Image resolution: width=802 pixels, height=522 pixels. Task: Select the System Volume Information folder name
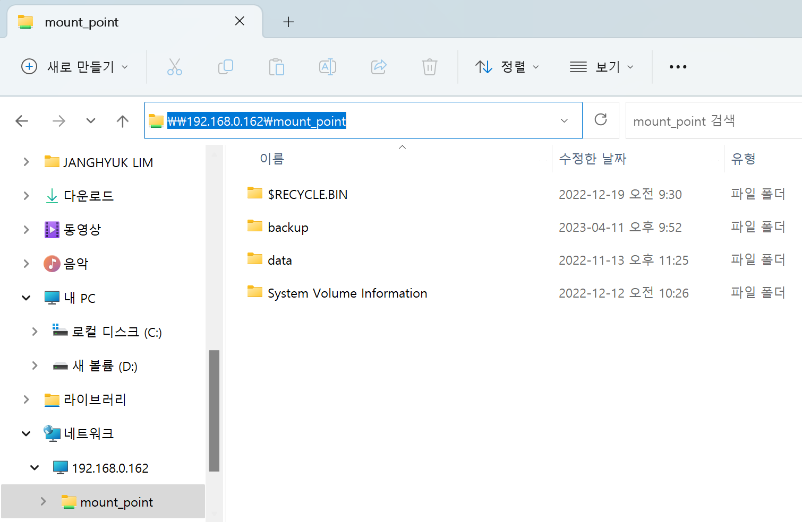tap(347, 293)
